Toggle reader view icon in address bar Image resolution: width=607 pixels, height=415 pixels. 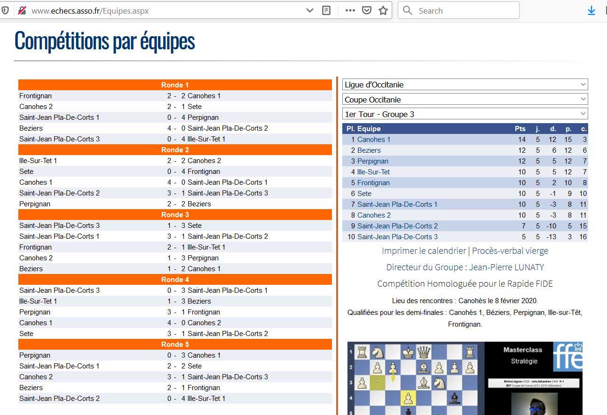pos(326,10)
